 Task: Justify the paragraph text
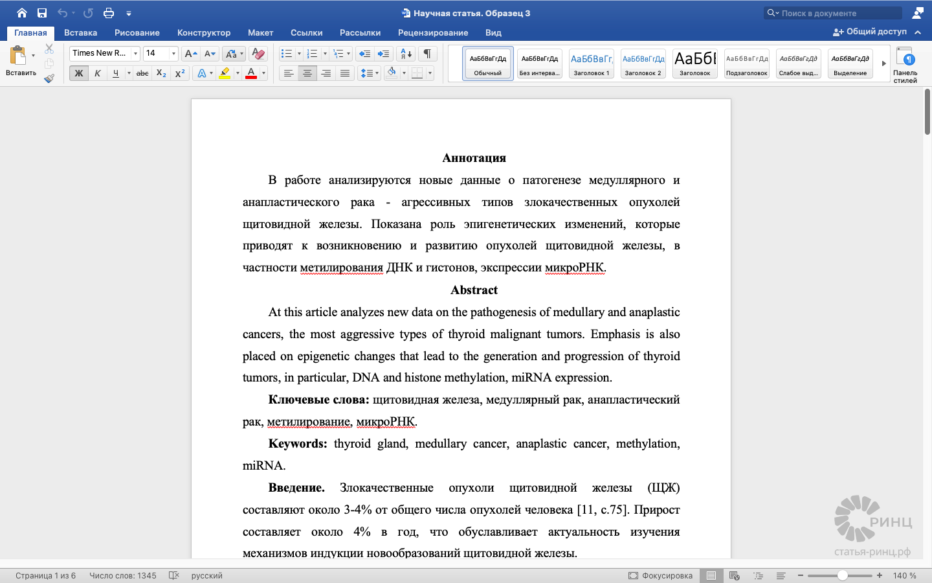point(345,73)
